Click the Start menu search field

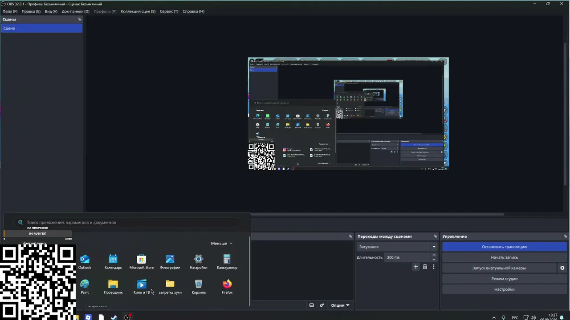[127, 222]
